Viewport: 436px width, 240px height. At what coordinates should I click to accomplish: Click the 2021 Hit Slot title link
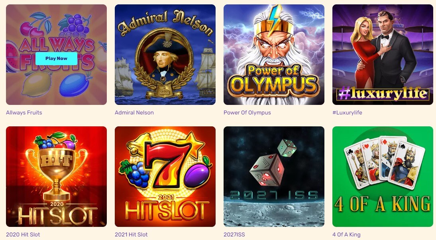pyautogui.click(x=132, y=234)
